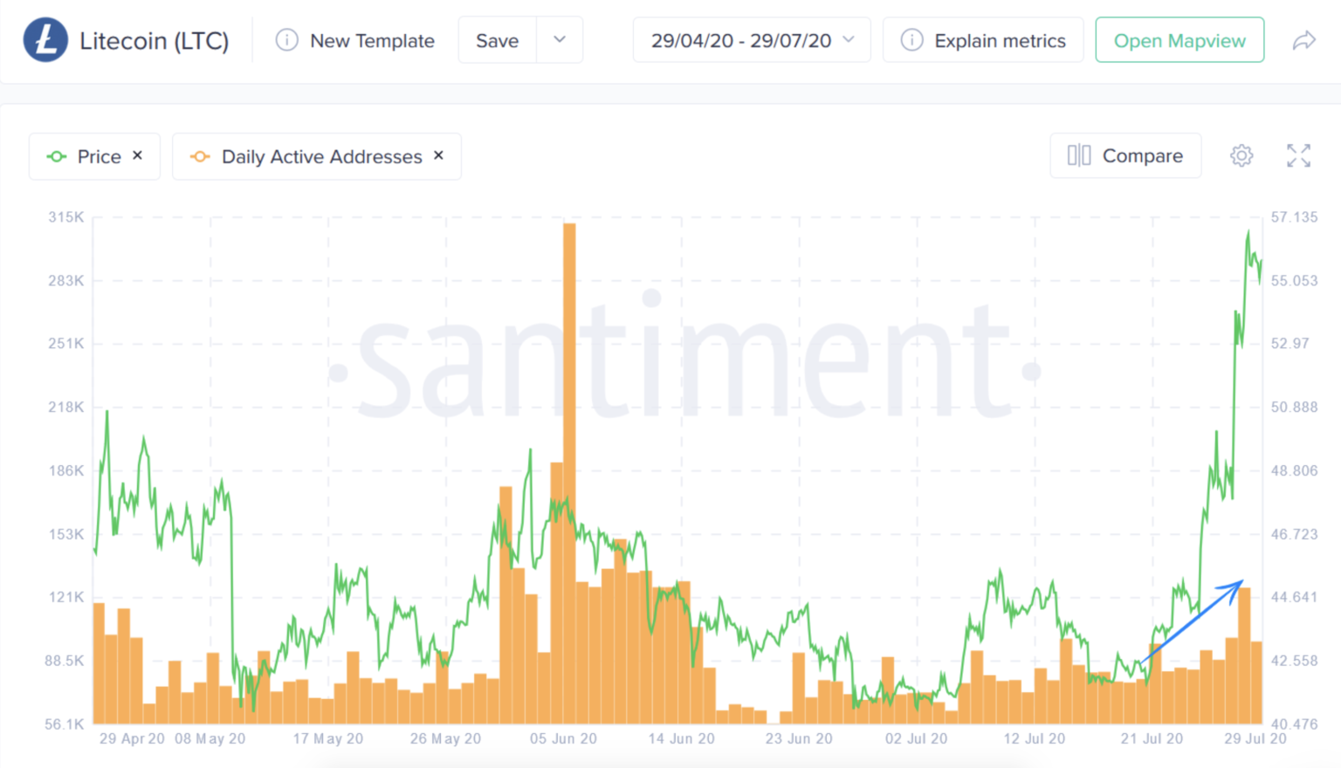Image resolution: width=1341 pixels, height=768 pixels.
Task: Click the 186K left axis label
Action: [x=66, y=470]
